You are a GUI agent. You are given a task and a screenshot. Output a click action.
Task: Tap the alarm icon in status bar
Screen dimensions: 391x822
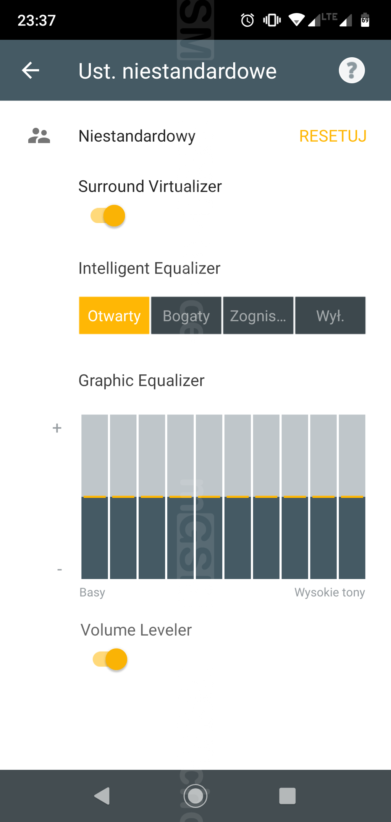click(247, 20)
